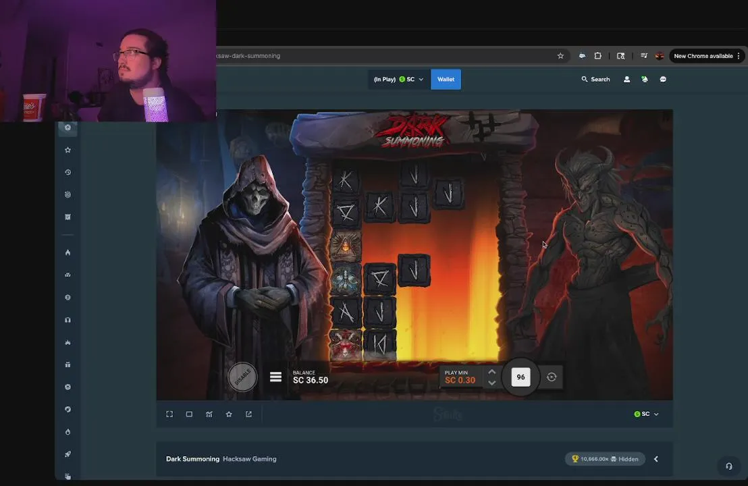
Task: Bookmark page with address bar star
Action: tap(560, 56)
